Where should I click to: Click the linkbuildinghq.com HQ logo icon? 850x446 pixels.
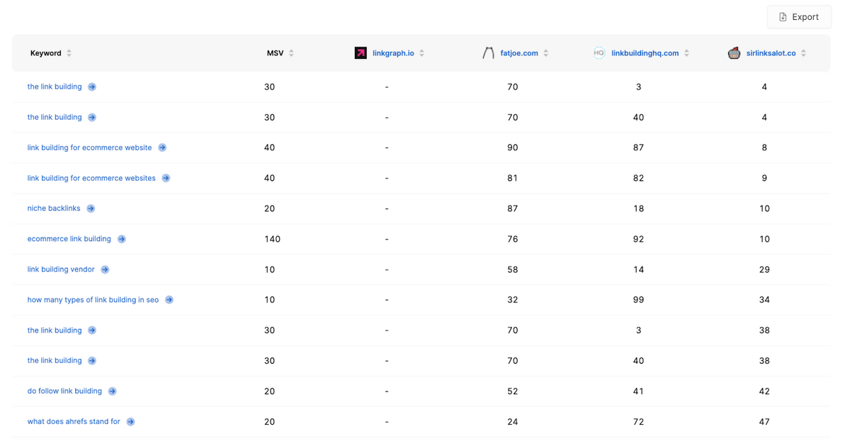[x=599, y=53]
